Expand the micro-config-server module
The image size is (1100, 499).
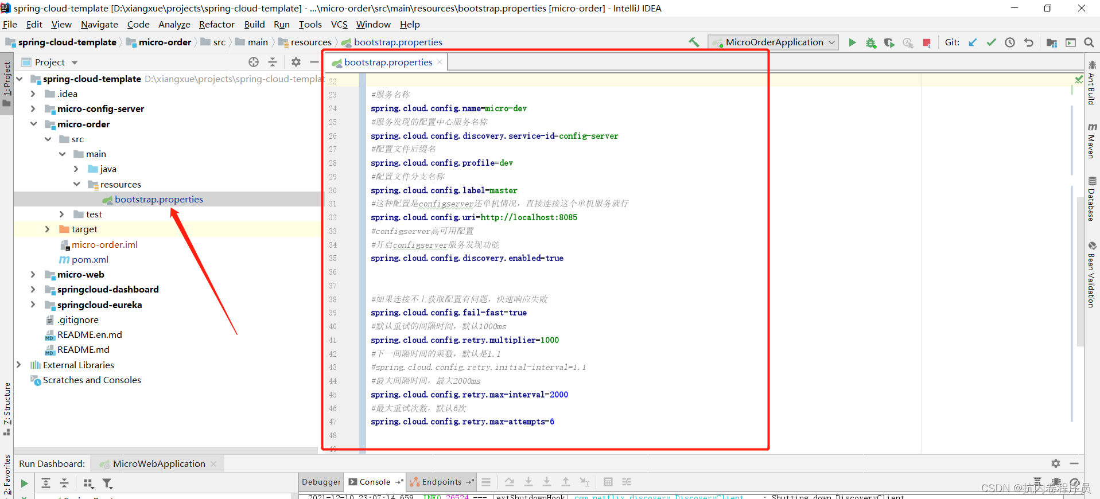[x=33, y=108]
